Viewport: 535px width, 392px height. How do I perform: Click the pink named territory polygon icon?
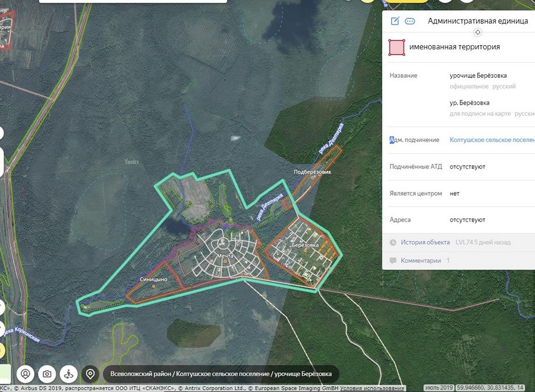click(396, 48)
